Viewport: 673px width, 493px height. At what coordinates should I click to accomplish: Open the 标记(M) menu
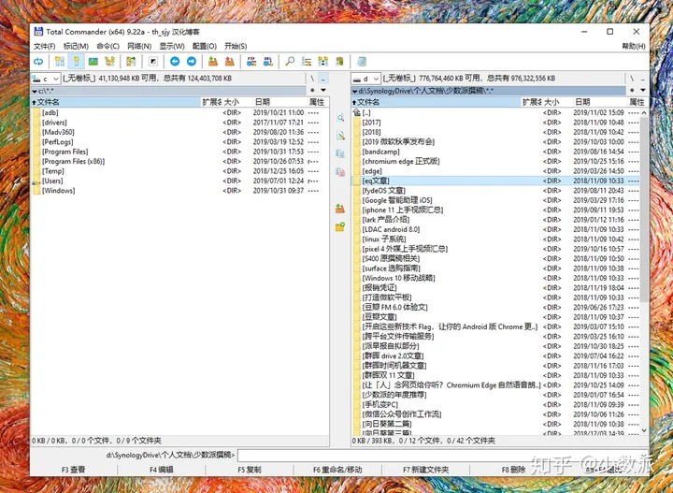click(76, 46)
